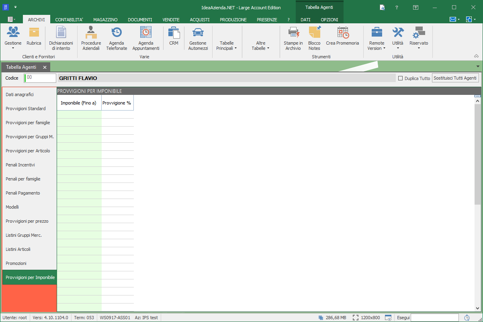Switch to the PRODUZIONE ribbon tab
Viewport: 483px width, 322px height.
(233, 19)
